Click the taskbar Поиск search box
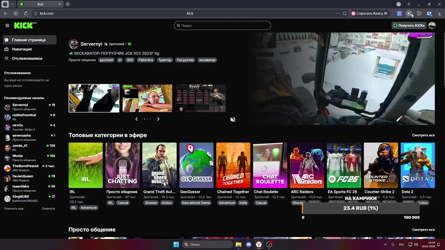 click(207, 244)
